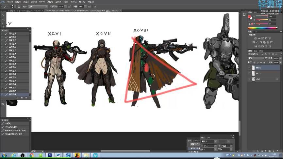Open the layer opacity dropdown arrow
This screenshot has width=283, height=159.
coord(280,58)
